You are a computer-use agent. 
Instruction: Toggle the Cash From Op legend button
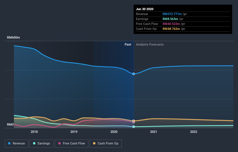tap(106, 144)
